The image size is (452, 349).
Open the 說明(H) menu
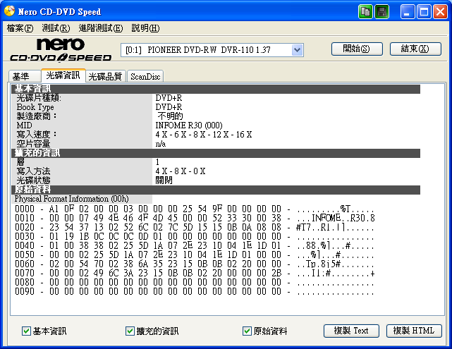point(145,28)
